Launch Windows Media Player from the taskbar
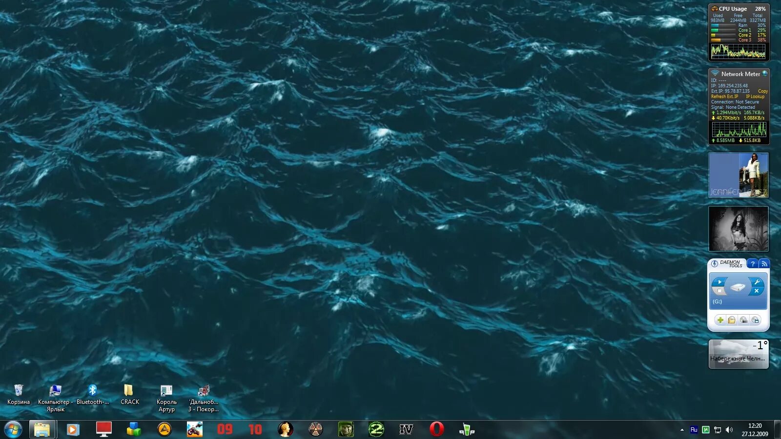Image resolution: width=781 pixels, height=439 pixels. pos(73,430)
